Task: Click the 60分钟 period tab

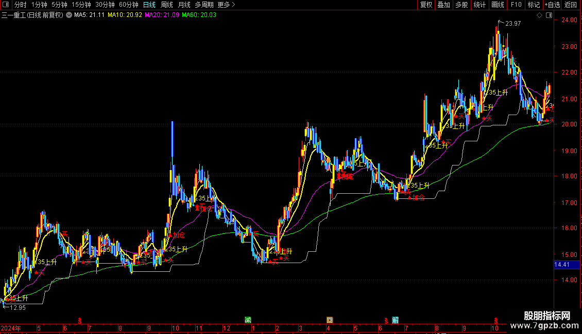Action: pyautogui.click(x=128, y=5)
